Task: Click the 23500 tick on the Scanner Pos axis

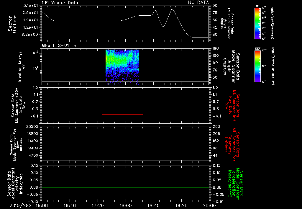Action: [x=32, y=126]
